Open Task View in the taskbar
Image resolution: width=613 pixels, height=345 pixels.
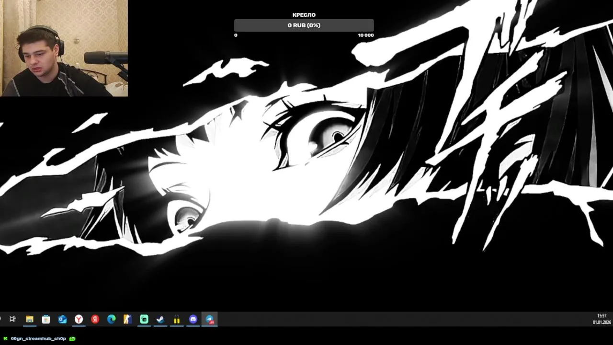pos(13,319)
